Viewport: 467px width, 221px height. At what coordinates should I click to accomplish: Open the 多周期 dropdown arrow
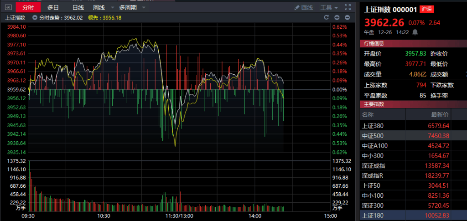click(x=144, y=8)
